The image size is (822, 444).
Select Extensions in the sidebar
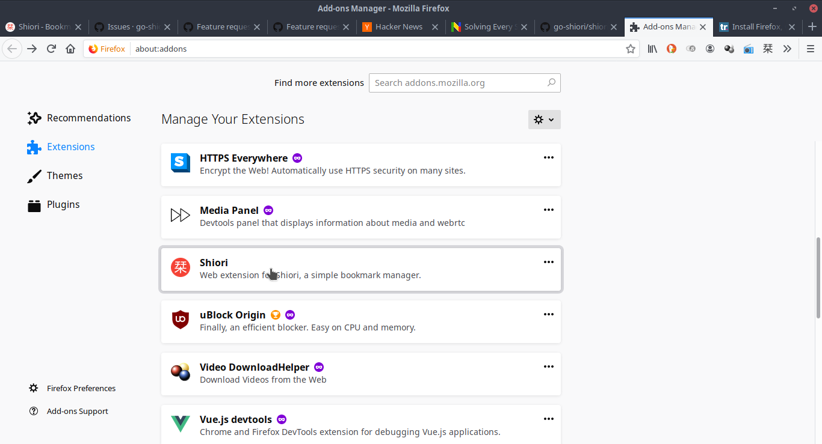click(x=61, y=147)
